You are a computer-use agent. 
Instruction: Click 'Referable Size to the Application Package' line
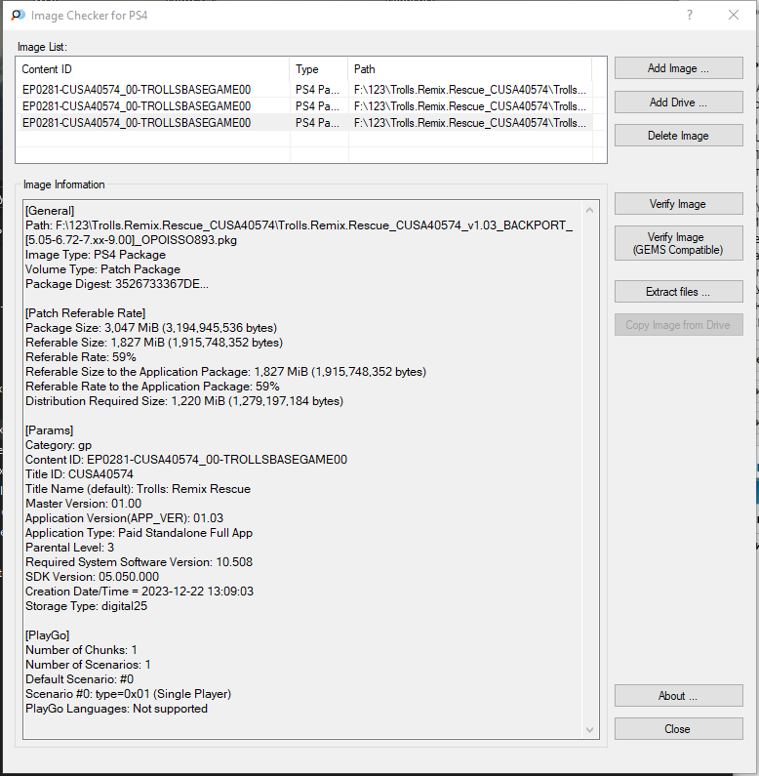225,371
